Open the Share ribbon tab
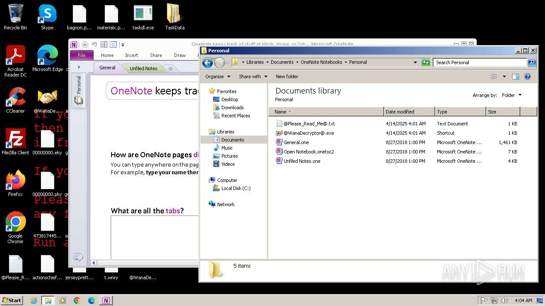 156,55
